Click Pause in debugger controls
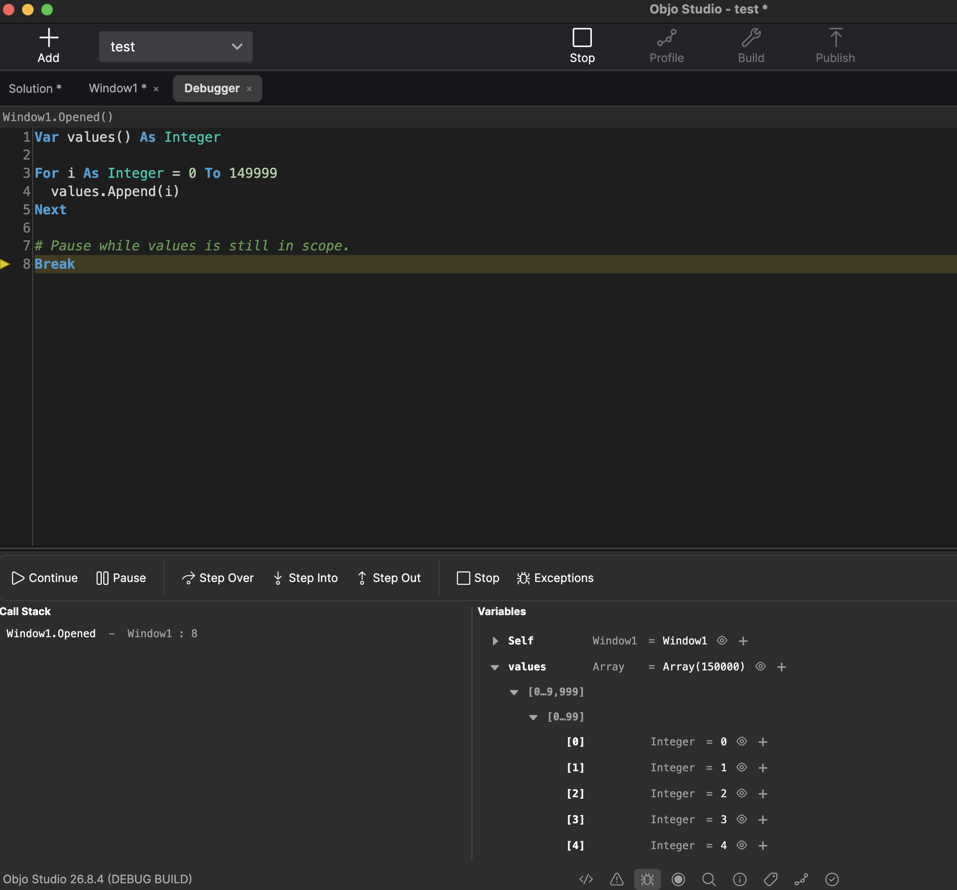957x890 pixels. (x=122, y=578)
